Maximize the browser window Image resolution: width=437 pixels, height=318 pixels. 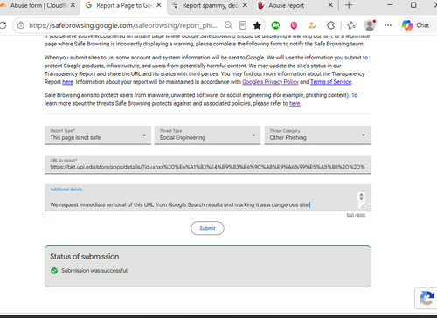point(413,5)
